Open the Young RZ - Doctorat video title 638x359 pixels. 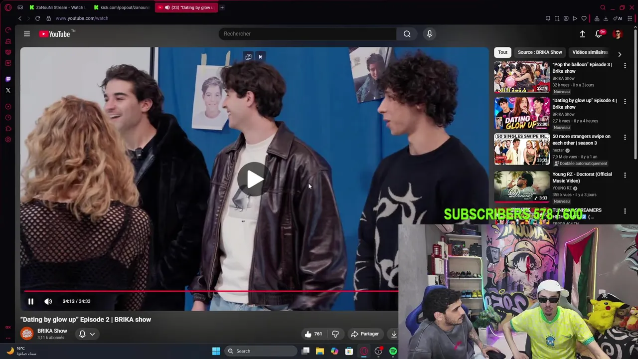click(x=582, y=178)
